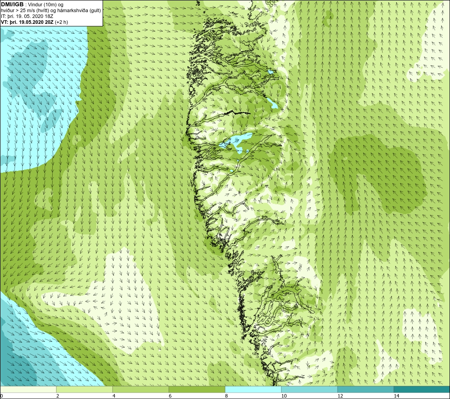Click the 8–10 m/s light cyan legend segment
This screenshot has width=450, height=399.
point(253,390)
